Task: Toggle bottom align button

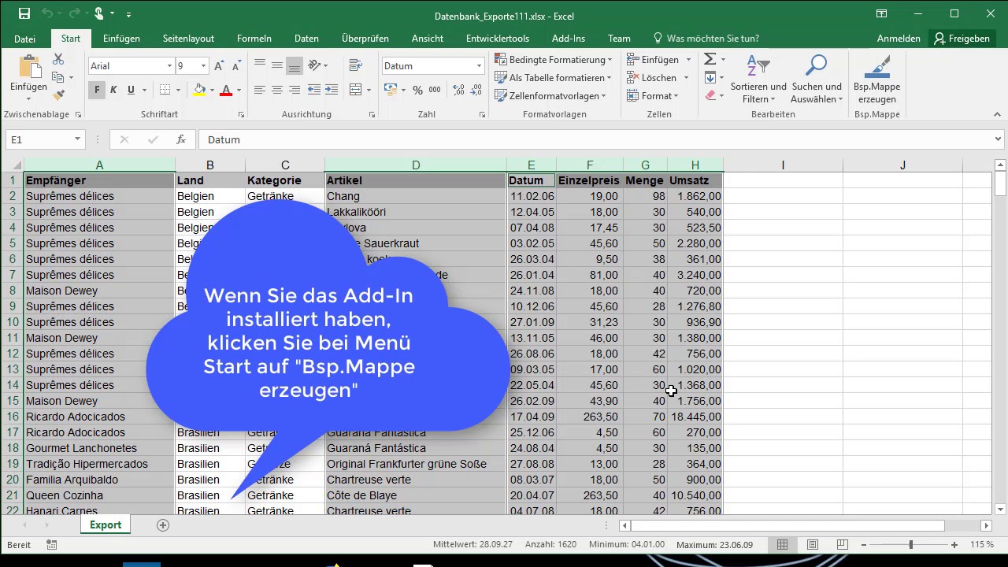Action: (295, 65)
